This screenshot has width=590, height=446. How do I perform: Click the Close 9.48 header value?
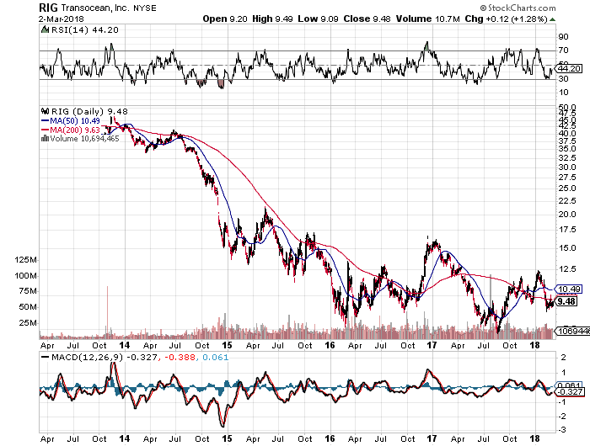click(x=367, y=19)
